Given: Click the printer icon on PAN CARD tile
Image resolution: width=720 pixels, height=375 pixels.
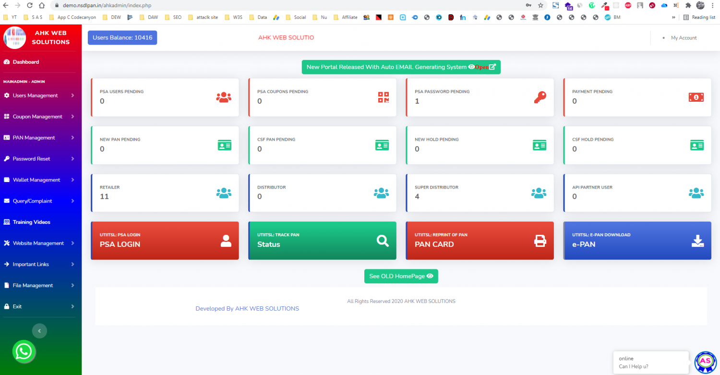Looking at the screenshot, I should [540, 241].
